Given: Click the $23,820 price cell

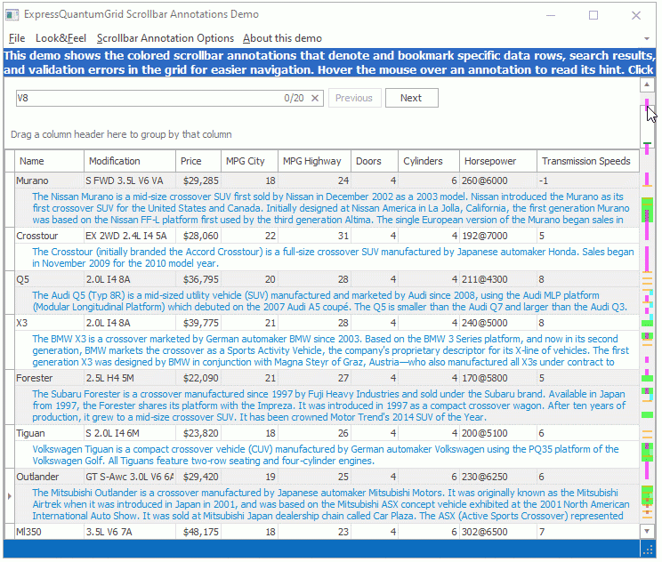Looking at the screenshot, I should (x=198, y=433).
